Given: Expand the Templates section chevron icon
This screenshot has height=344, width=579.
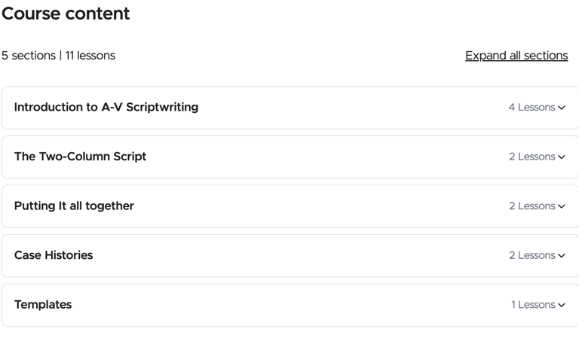Looking at the screenshot, I should click(x=562, y=305).
